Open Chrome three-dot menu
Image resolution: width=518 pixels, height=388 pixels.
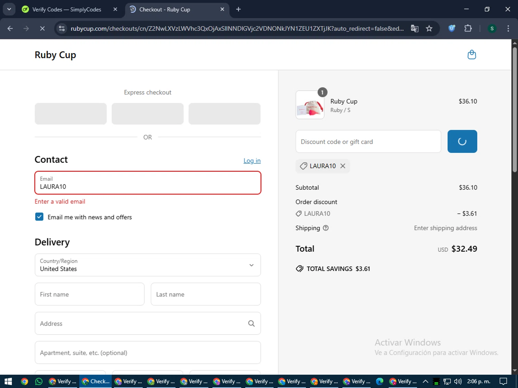tap(508, 29)
